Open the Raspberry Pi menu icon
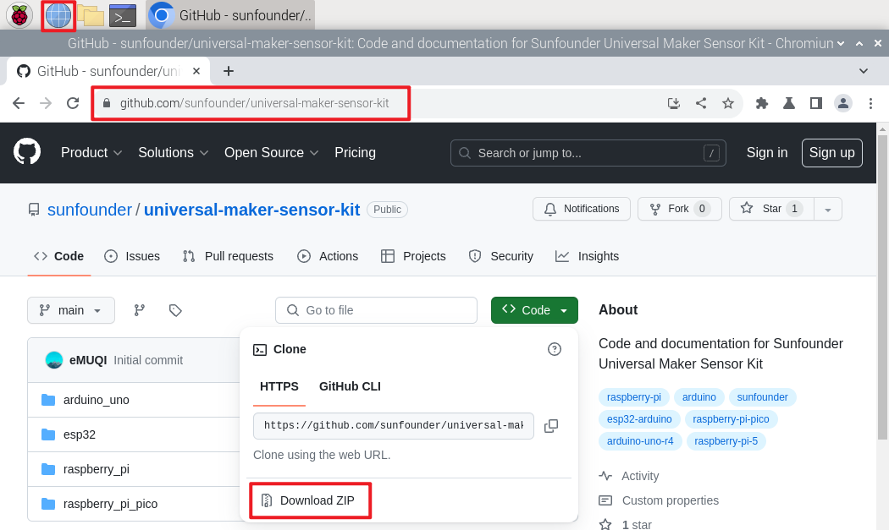Viewport: 889px width, 530px height. [x=19, y=15]
